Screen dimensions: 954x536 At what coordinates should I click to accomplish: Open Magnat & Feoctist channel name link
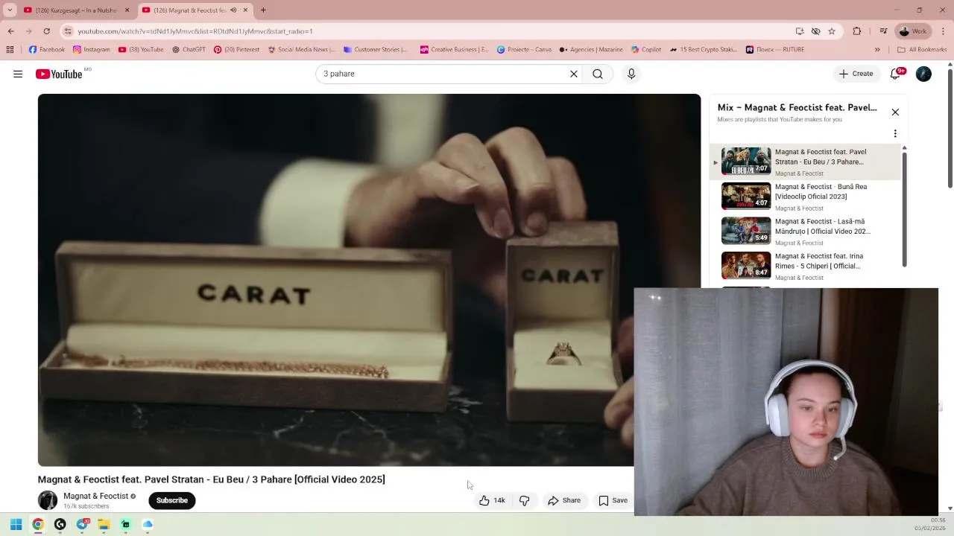pyautogui.click(x=95, y=496)
